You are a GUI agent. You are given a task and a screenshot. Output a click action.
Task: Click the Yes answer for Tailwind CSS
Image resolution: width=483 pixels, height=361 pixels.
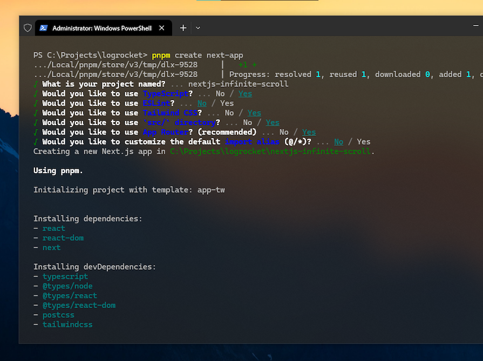tap(254, 112)
